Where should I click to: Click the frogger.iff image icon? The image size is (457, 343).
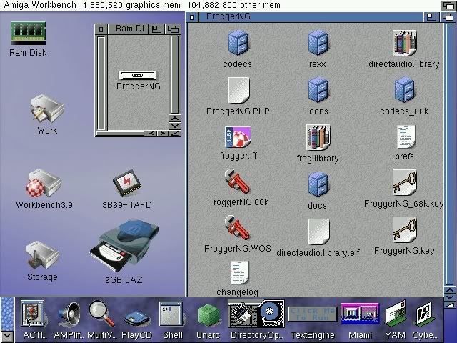(236, 136)
